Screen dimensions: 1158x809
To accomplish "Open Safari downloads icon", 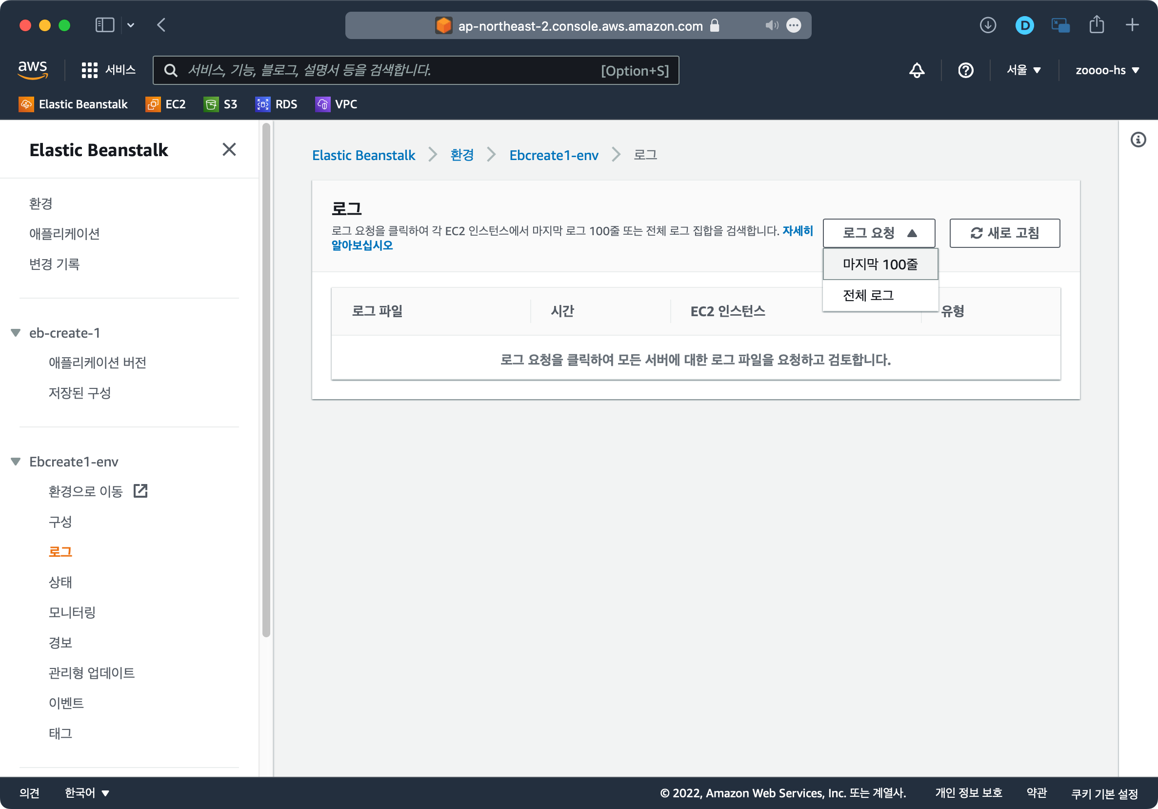I will tap(988, 25).
